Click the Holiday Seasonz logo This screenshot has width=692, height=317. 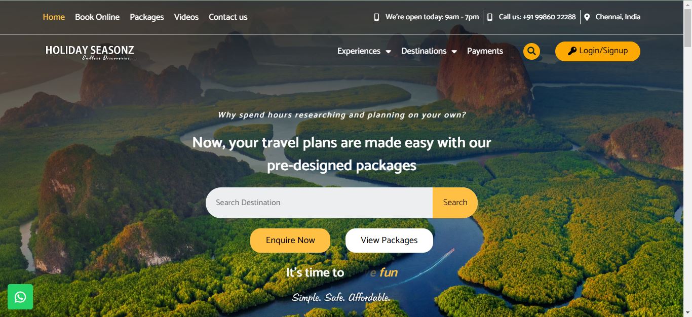tap(90, 52)
